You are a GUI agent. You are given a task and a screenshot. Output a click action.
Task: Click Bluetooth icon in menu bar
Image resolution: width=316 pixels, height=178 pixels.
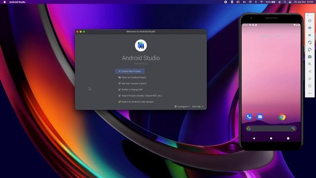coord(256,2)
